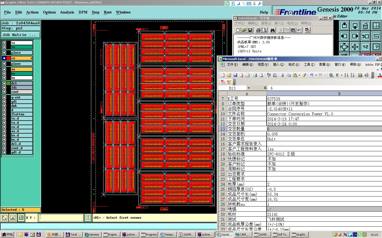Click the previous view icon in Genesis
This screenshot has height=238, width=382.
coord(366,36)
